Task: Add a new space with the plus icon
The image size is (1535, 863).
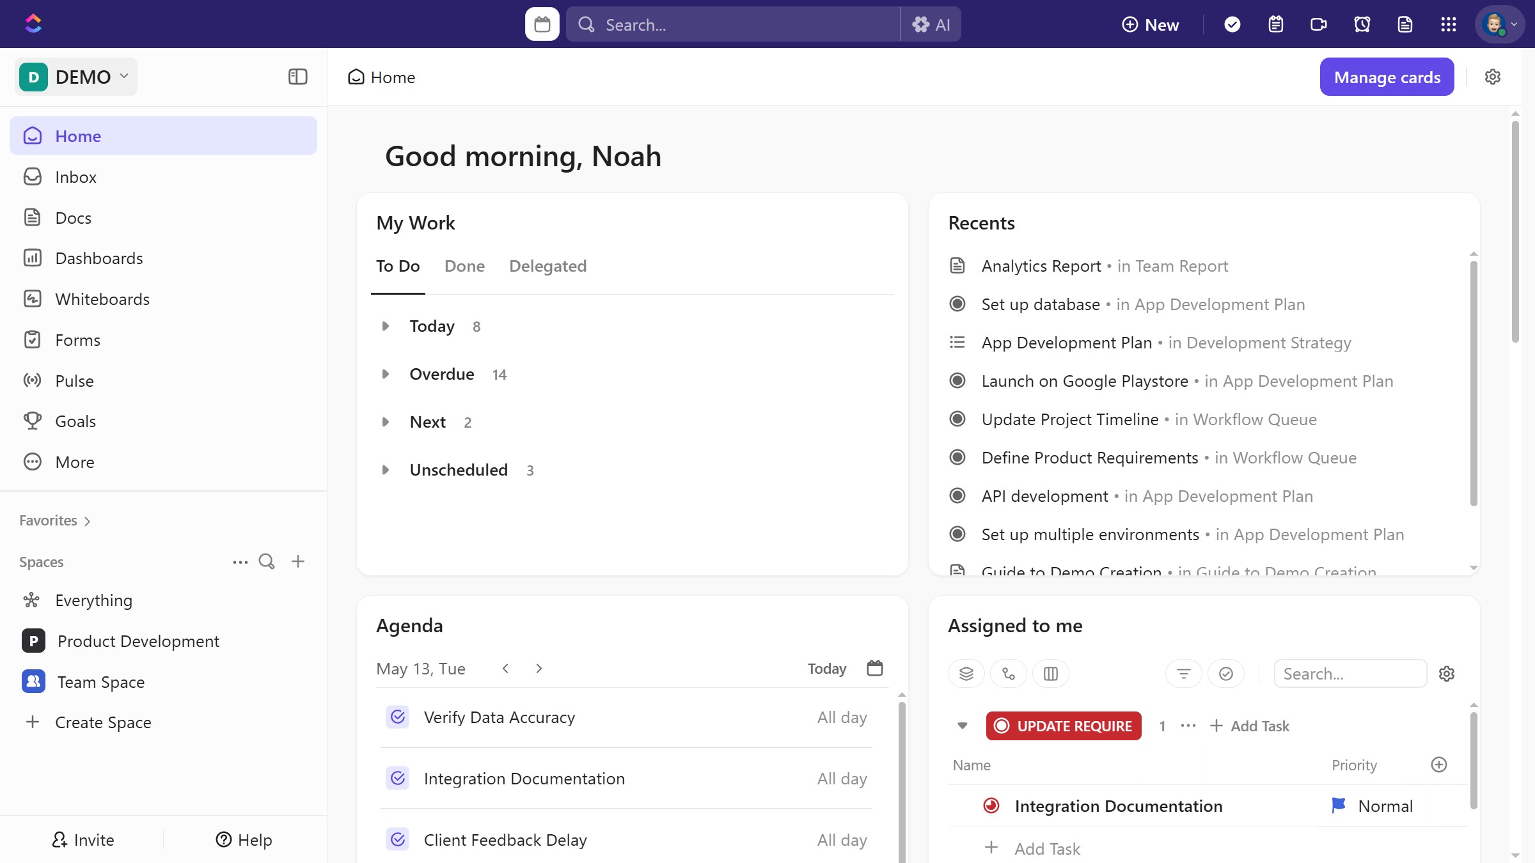Action: 297,561
